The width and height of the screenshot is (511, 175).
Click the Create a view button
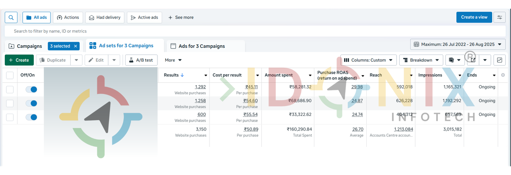pos(474,17)
